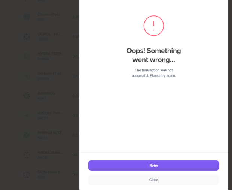232x190 pixels.
Task: Select the HYDRA PREP pool name
Action: pos(49,54)
